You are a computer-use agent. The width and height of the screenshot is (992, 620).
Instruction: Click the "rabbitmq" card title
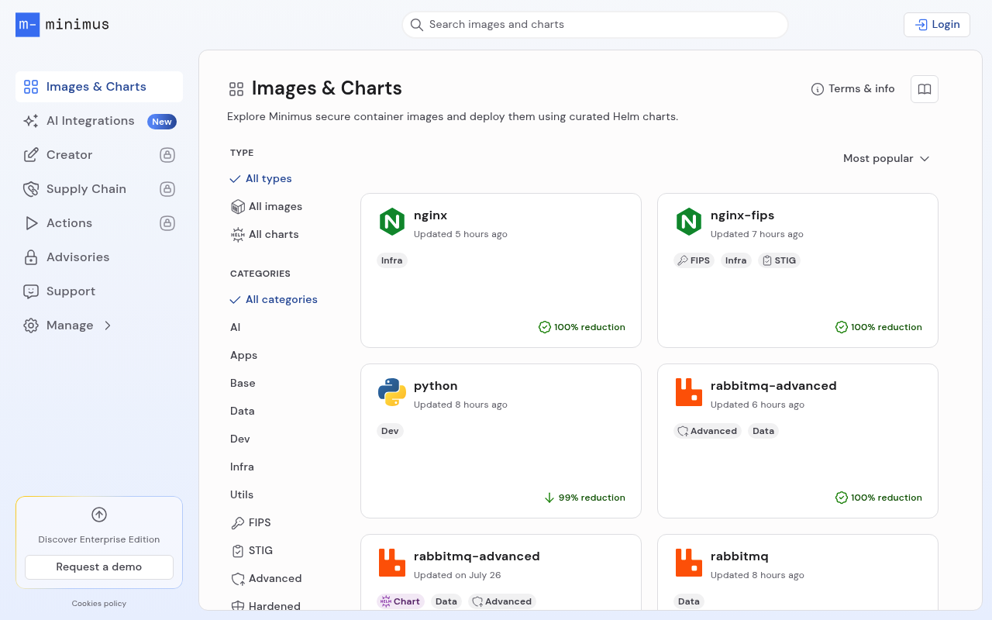[739, 556]
